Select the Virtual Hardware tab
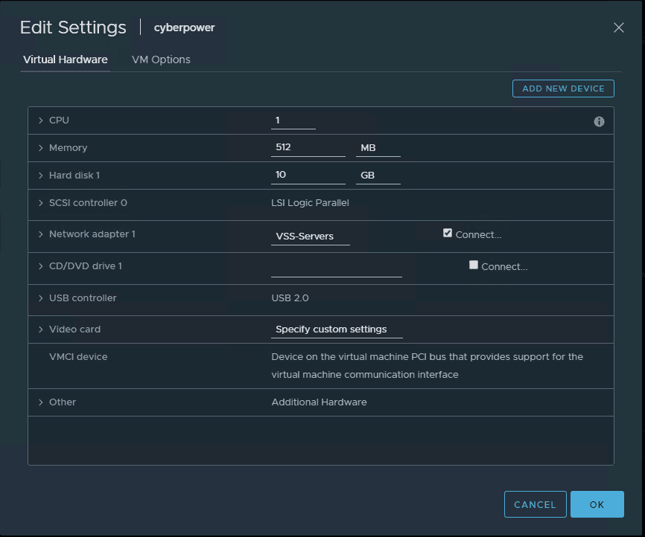 [66, 60]
